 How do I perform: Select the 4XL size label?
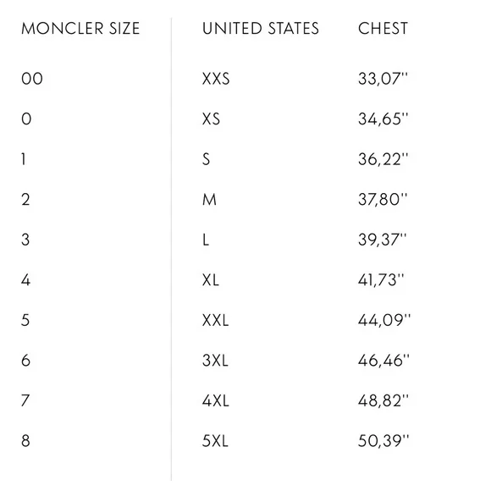click(215, 400)
